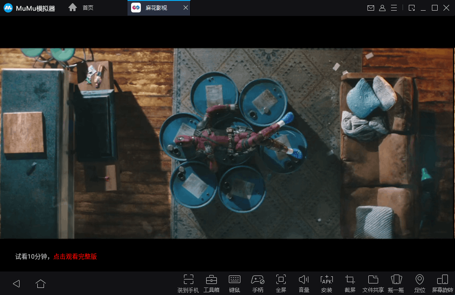The image size is (455, 295).
Task: Close the 麻花影视 tab
Action: pyautogui.click(x=186, y=8)
